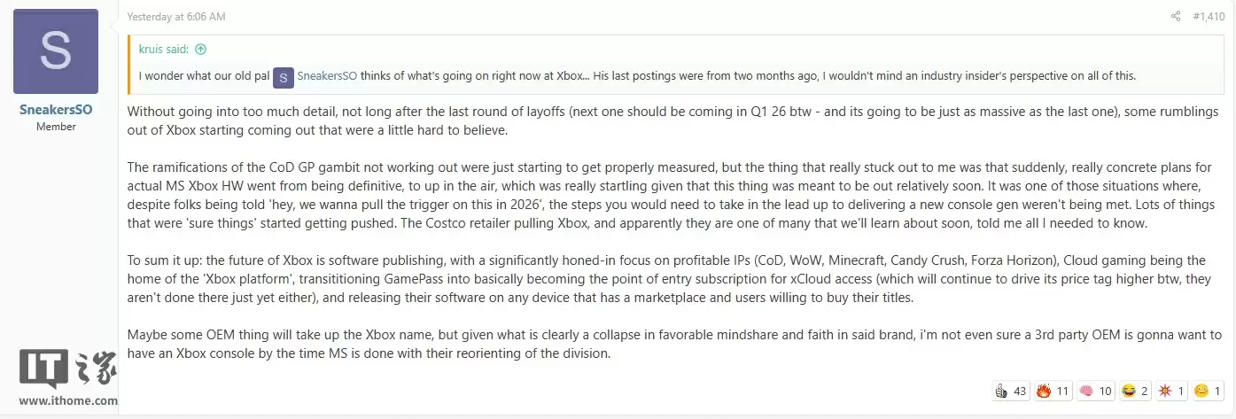
Task: Click the 'kruis said:' quote link
Action: 165,50
